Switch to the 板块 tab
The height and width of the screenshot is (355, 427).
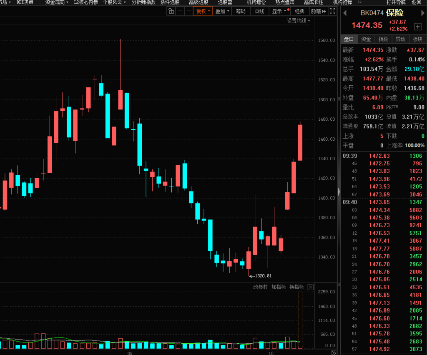417,39
